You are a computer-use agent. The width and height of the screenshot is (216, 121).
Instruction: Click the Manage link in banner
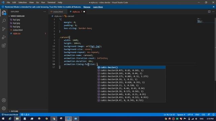[x=87, y=7]
